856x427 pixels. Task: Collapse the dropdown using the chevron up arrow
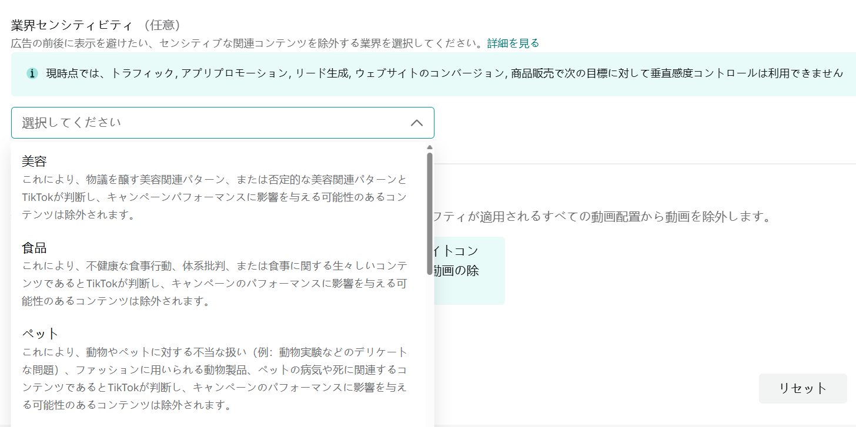(x=416, y=123)
